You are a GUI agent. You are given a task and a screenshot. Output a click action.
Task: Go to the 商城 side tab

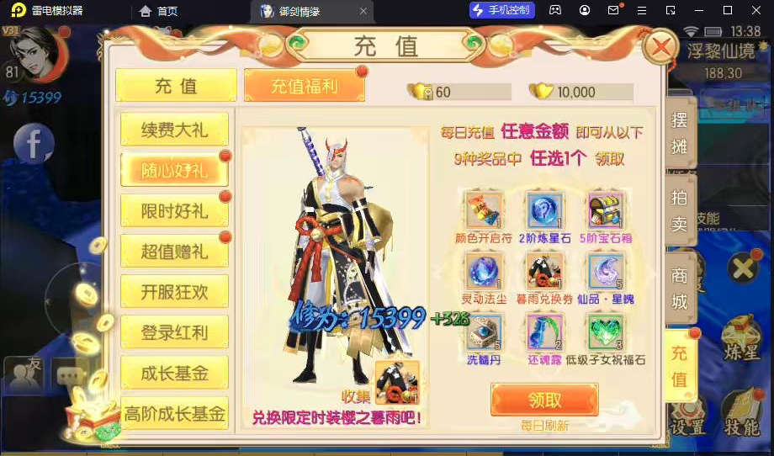click(x=680, y=289)
